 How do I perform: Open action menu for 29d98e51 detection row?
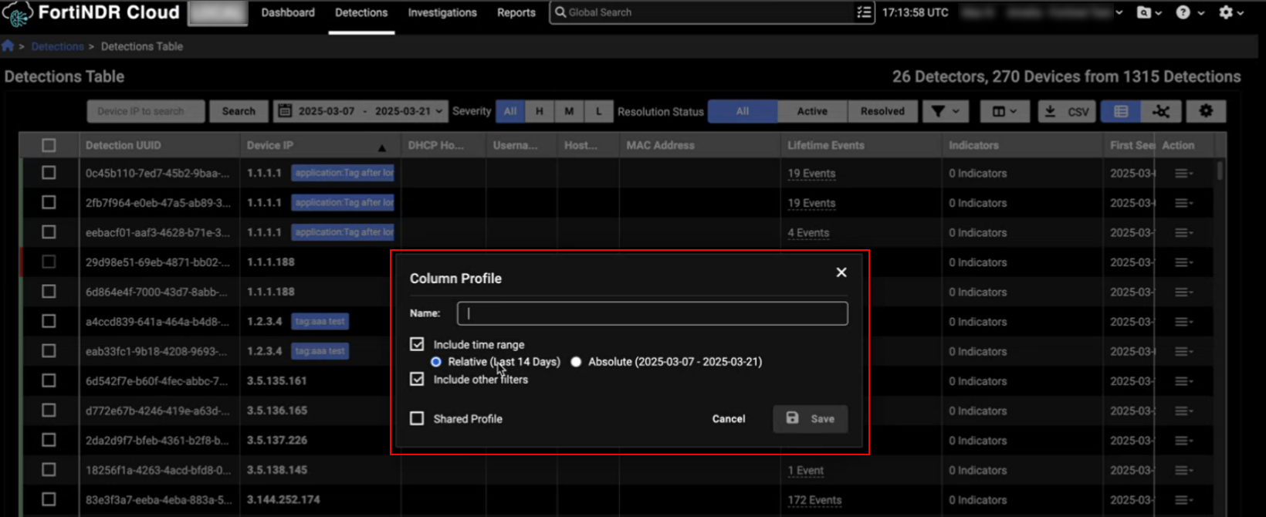tap(1183, 262)
